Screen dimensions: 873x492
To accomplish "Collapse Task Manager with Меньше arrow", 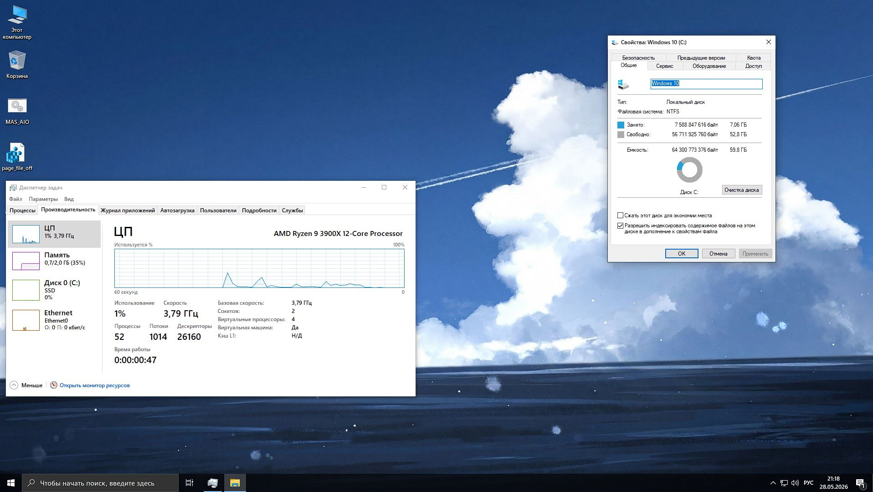I will 14,385.
